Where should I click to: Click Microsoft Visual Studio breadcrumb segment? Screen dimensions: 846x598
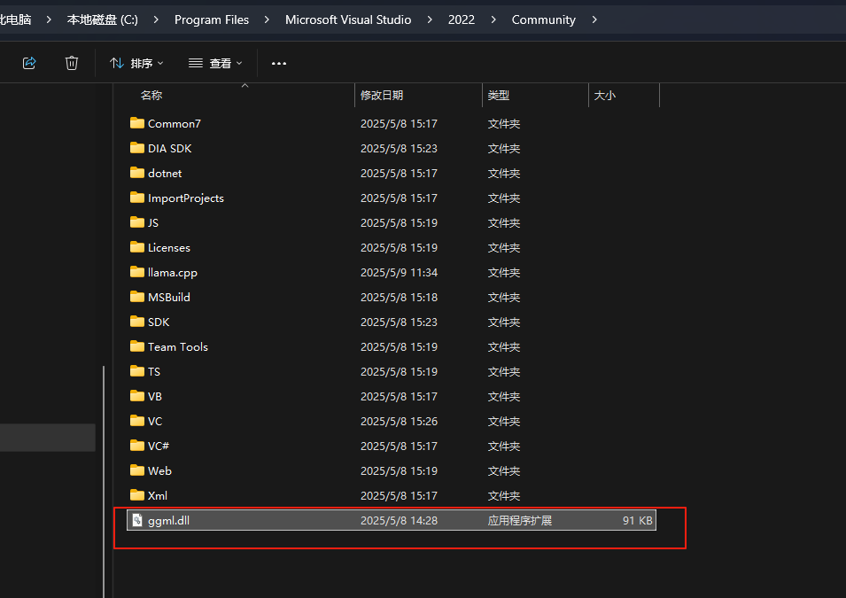[x=348, y=19]
